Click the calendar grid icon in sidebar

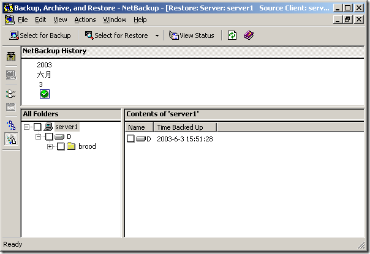pyautogui.click(x=11, y=107)
